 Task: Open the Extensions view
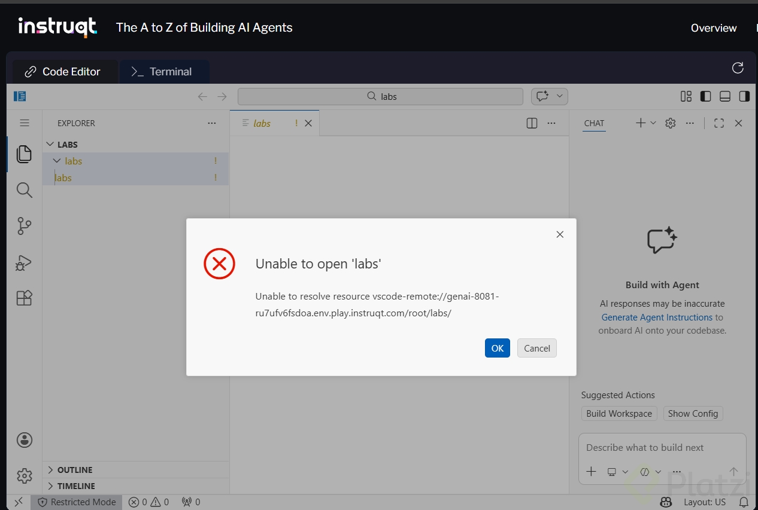click(x=24, y=298)
